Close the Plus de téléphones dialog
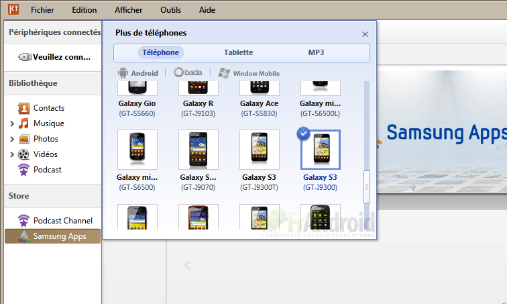Screen dimensions: 507x304 click(365, 34)
